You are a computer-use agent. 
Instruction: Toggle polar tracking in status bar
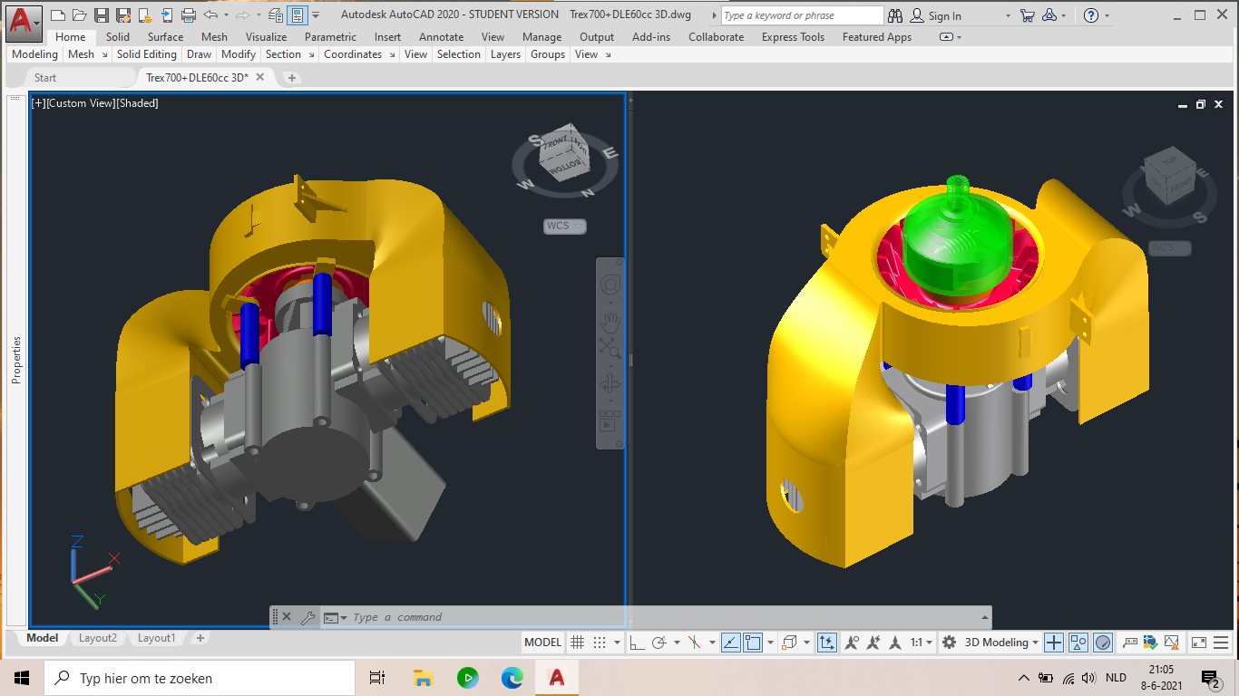click(659, 643)
